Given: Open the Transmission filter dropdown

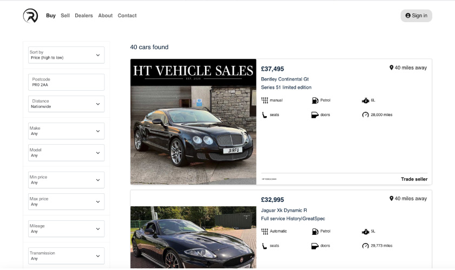Looking at the screenshot, I should pos(66,256).
